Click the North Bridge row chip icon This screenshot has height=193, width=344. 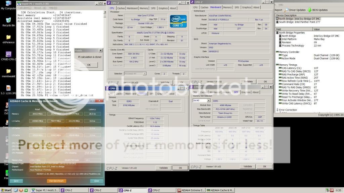[x=277, y=19]
